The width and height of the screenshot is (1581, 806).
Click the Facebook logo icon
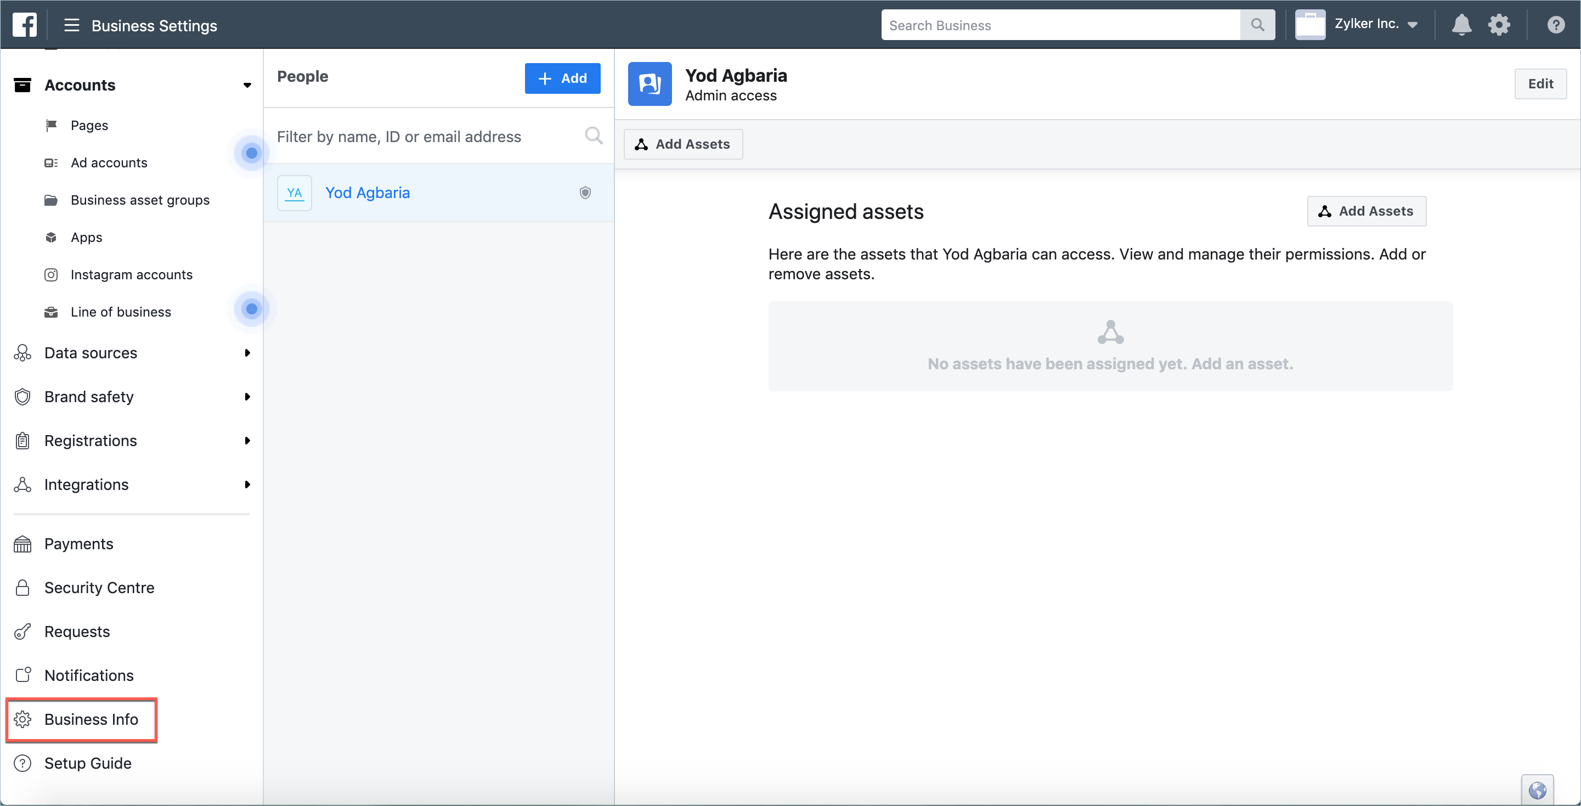click(25, 25)
